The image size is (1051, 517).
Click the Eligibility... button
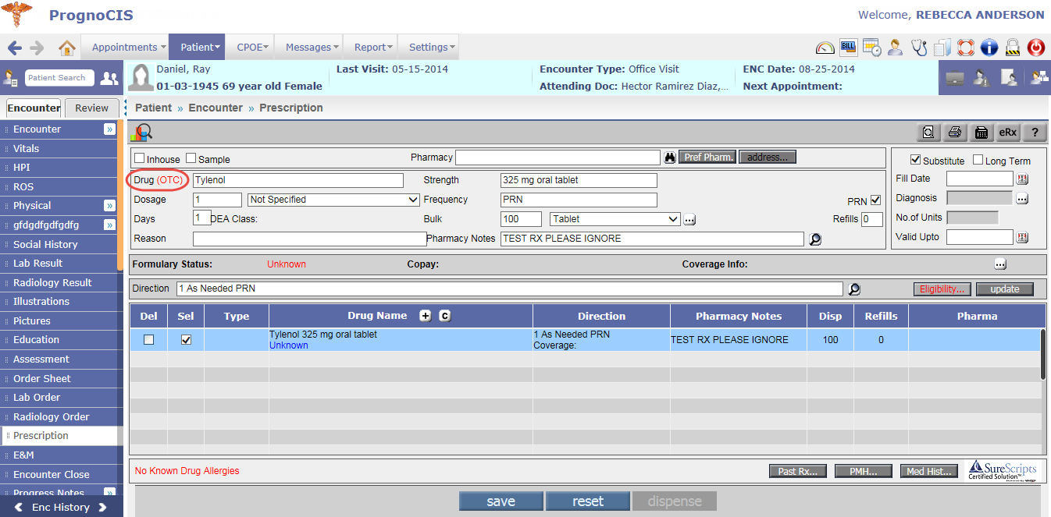(942, 289)
